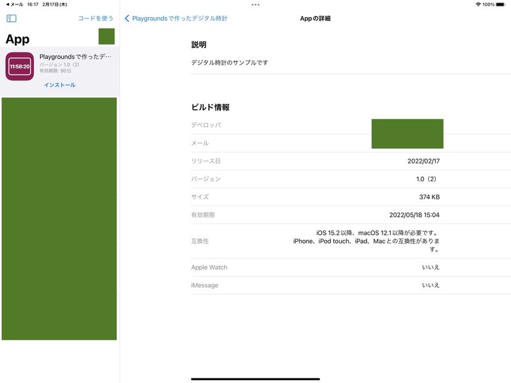Screen dimensions: 511x383
Task: Select the version value 1.0 (2)
Action: point(426,179)
